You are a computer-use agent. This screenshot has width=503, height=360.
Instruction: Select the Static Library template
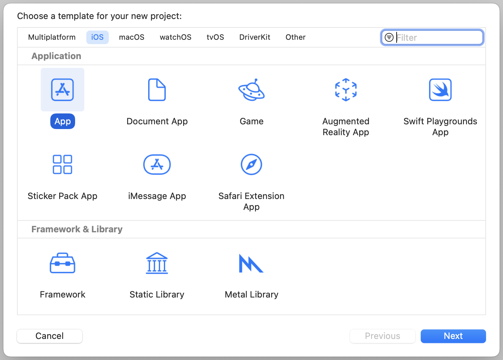click(157, 263)
